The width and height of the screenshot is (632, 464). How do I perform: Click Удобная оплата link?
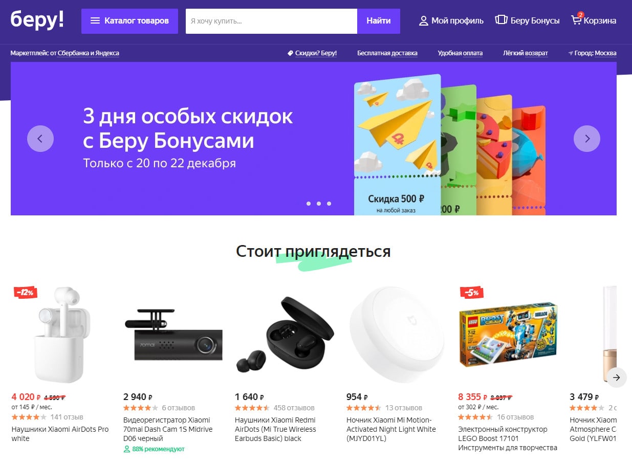click(x=460, y=53)
